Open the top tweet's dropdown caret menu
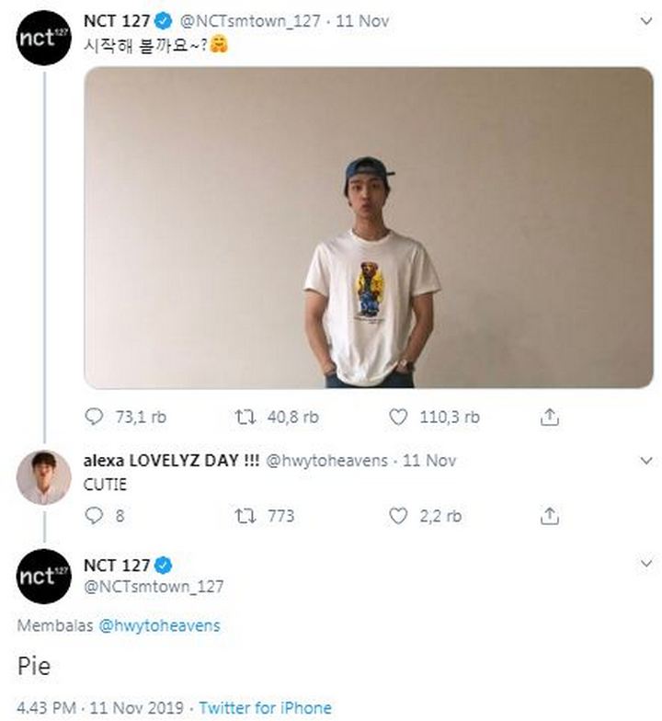The image size is (662, 721). coord(647,18)
